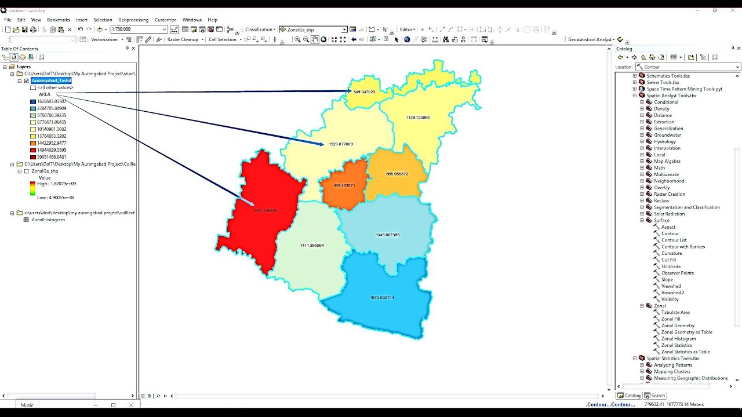Select the Zoom In tool
742x417 pixels.
click(297, 39)
